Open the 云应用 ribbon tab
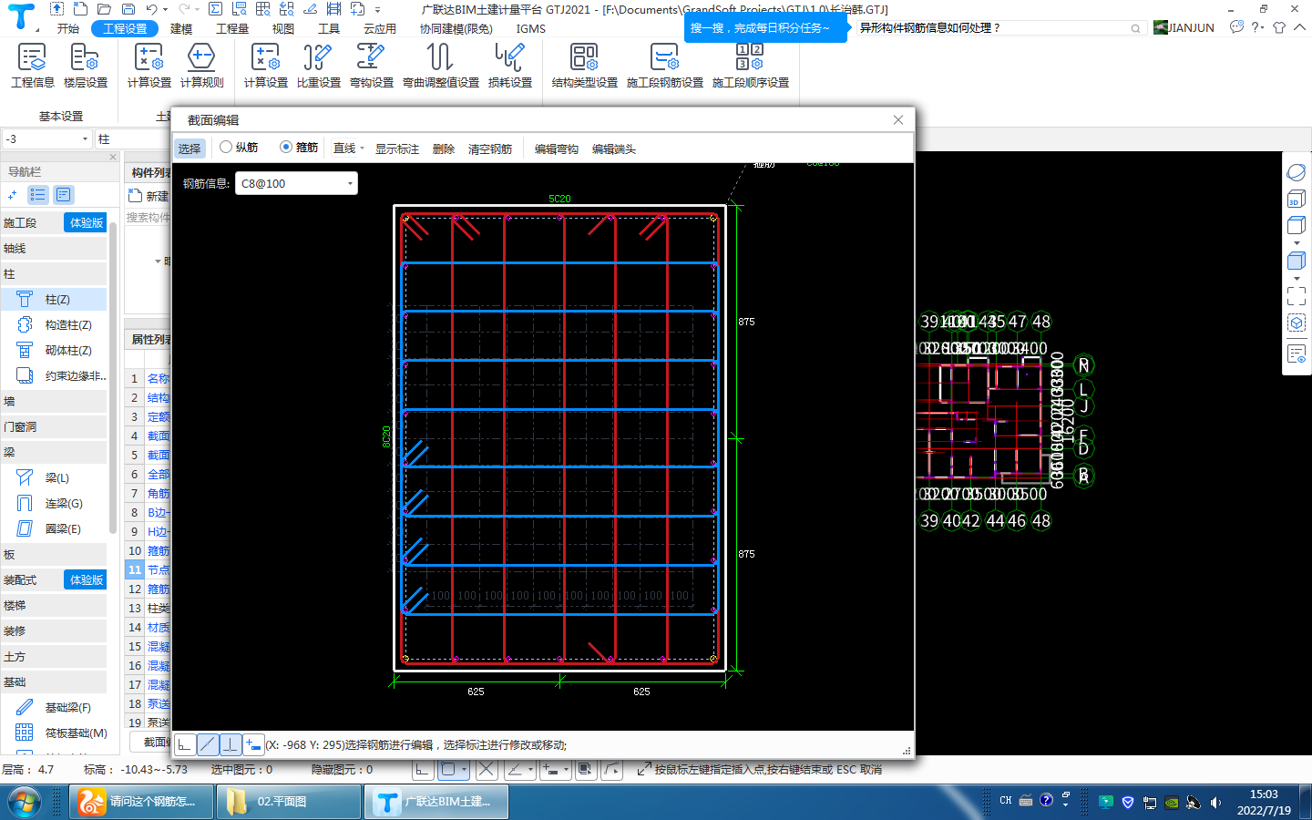The height and width of the screenshot is (820, 1312). point(380,28)
